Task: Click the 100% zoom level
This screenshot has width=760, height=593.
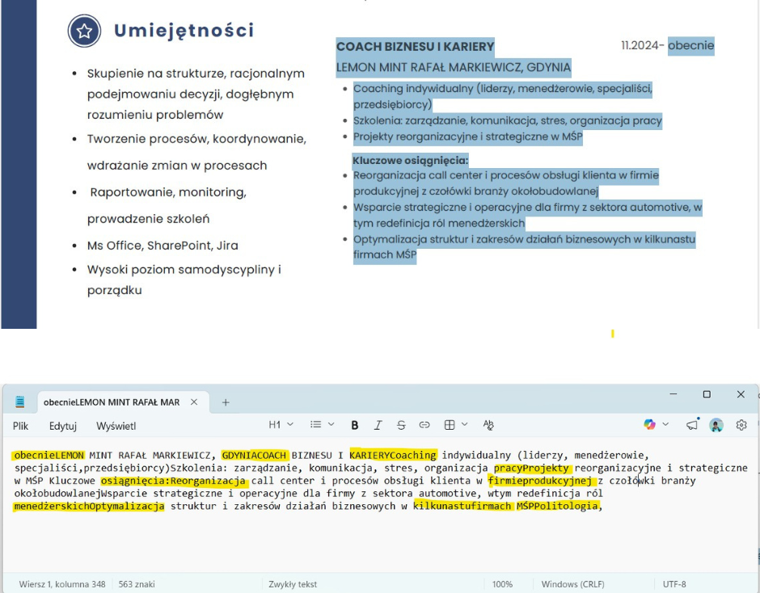Action: (x=502, y=584)
